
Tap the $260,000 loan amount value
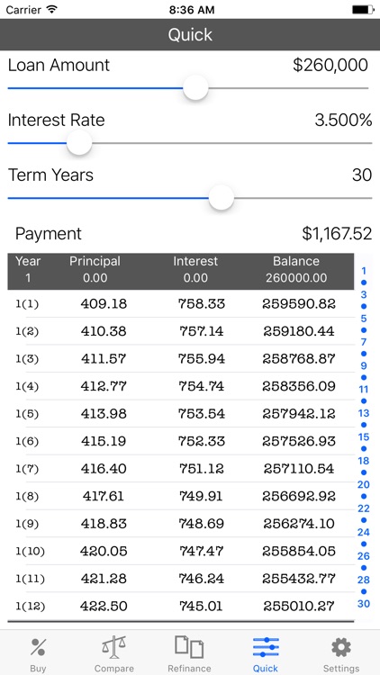coord(330,65)
